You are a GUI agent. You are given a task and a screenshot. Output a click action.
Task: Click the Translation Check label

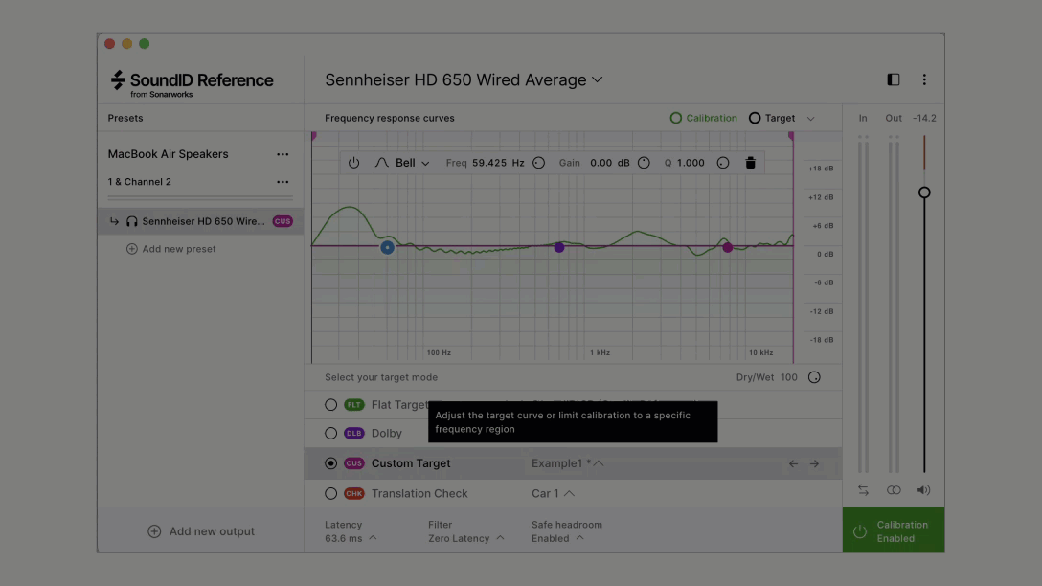[419, 494]
